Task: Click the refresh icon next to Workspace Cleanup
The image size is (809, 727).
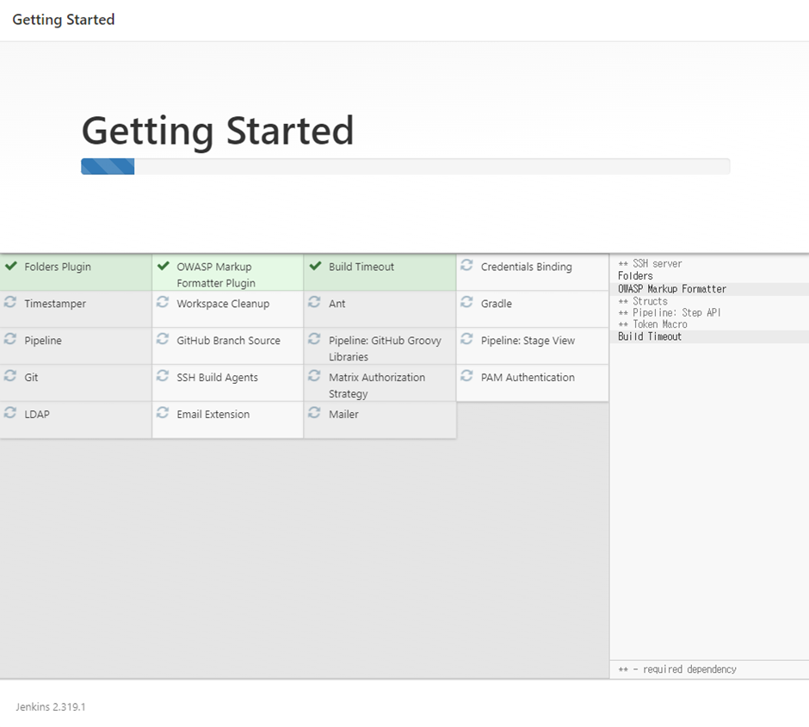Action: coord(163,302)
